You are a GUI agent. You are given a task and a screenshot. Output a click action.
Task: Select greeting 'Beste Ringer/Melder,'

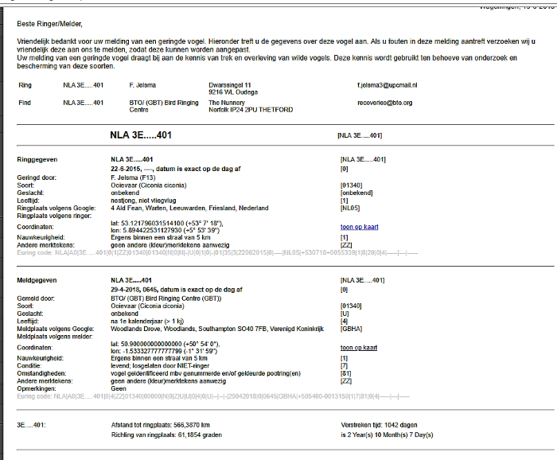pyautogui.click(x=49, y=24)
